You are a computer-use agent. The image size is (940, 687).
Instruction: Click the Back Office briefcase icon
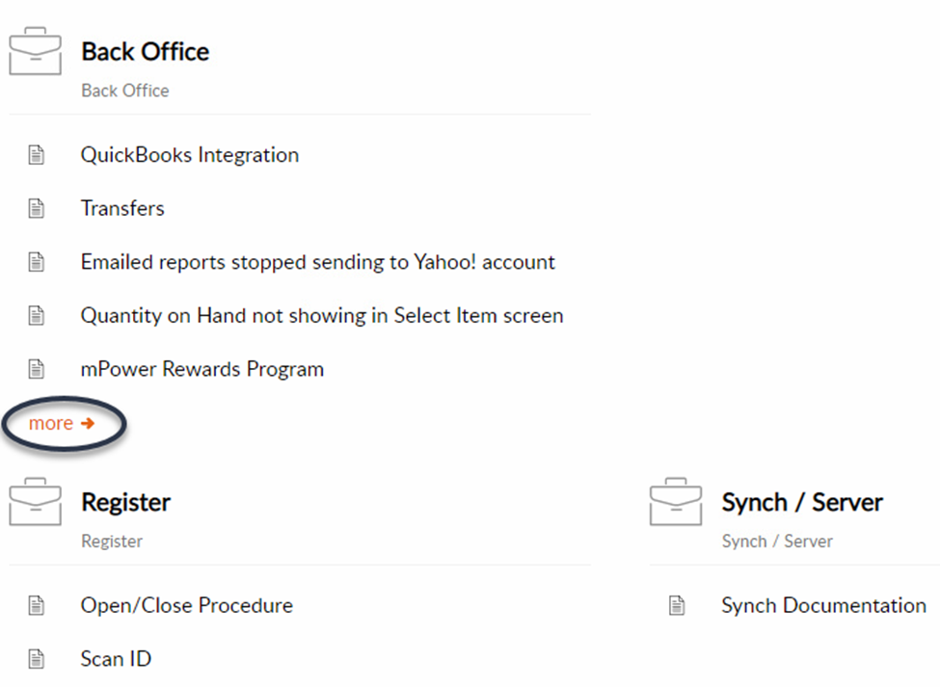36,51
